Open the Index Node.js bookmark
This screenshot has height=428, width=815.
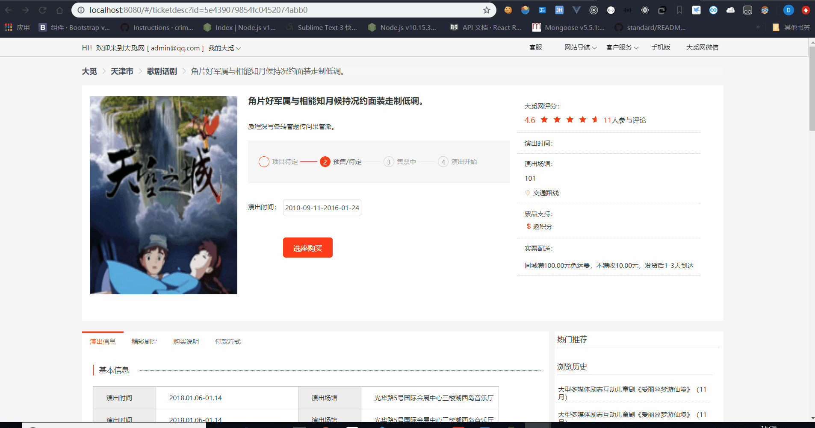pos(239,27)
